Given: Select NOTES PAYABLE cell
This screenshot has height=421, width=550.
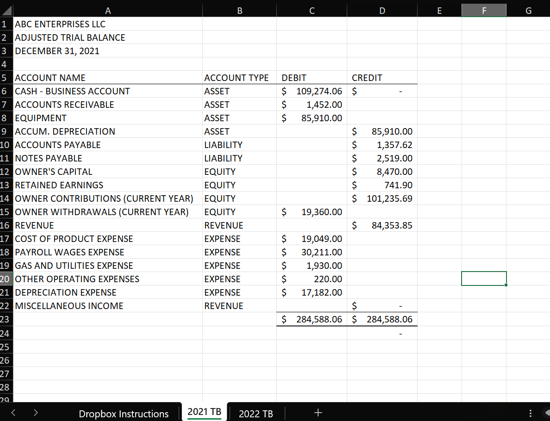Looking at the screenshot, I should (108, 158).
